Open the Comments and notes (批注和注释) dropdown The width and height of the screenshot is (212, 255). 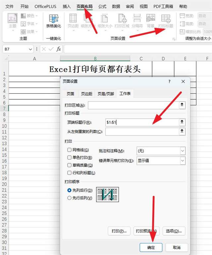(161, 151)
